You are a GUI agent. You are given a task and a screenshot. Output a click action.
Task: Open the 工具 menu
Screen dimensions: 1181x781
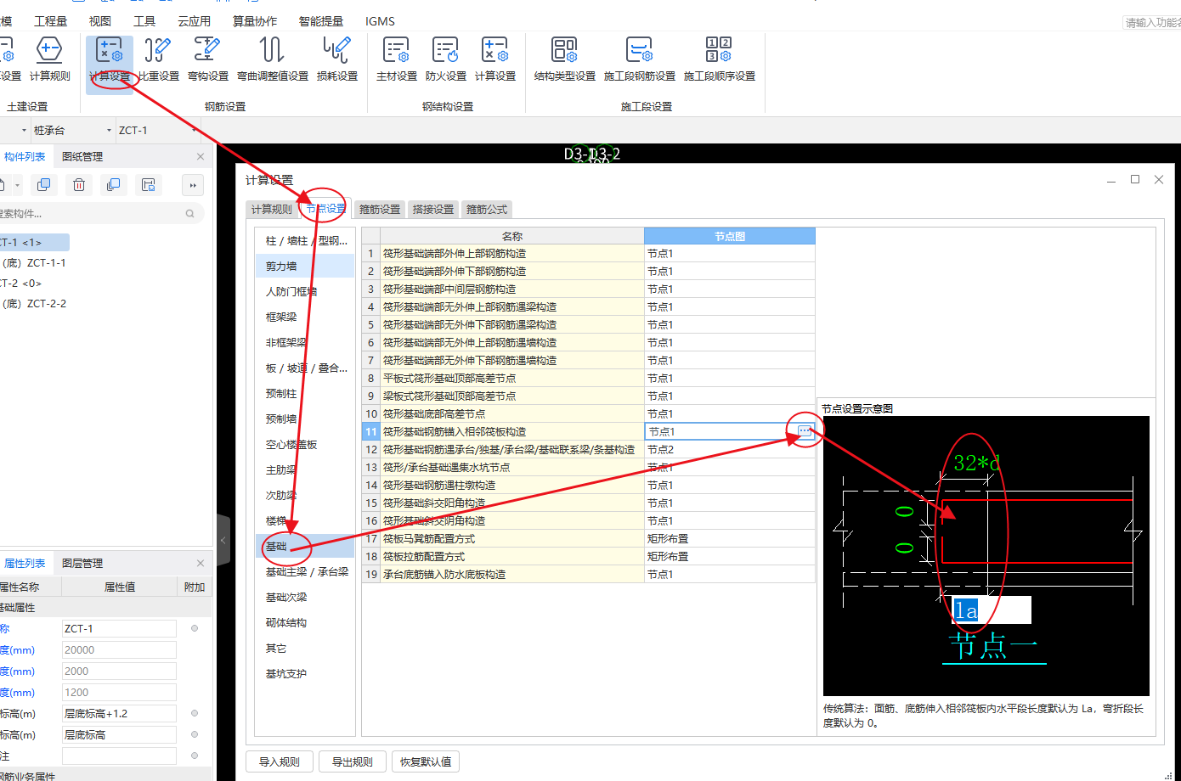[x=144, y=21]
